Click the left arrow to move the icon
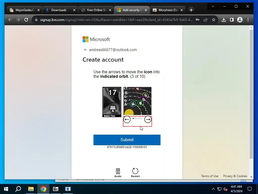 pos(127,119)
